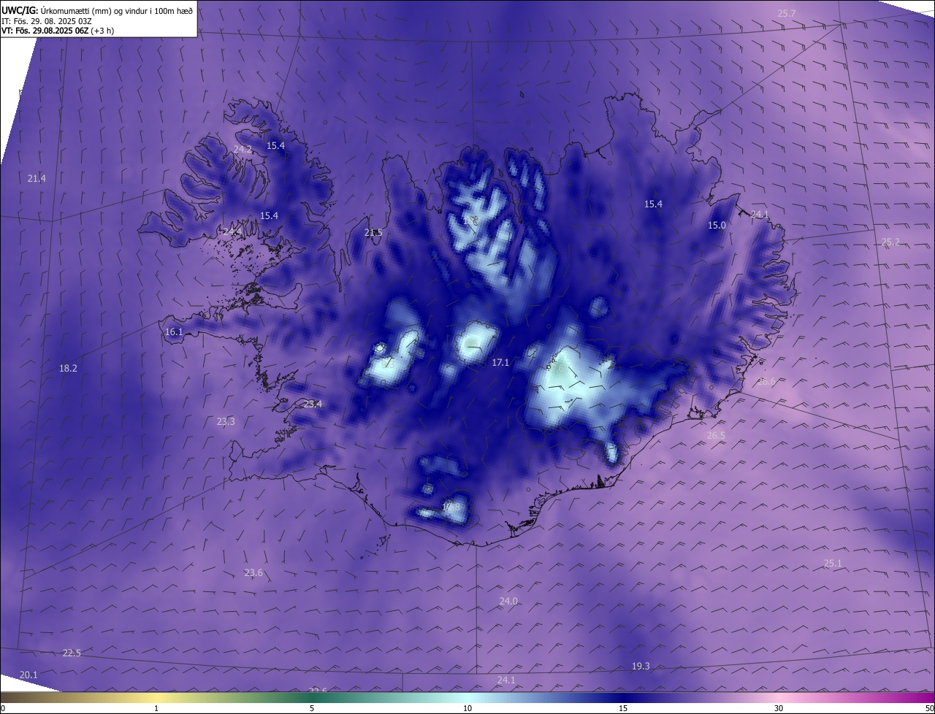Click the 21.4 value label
This screenshot has height=714, width=935.
tap(37, 179)
